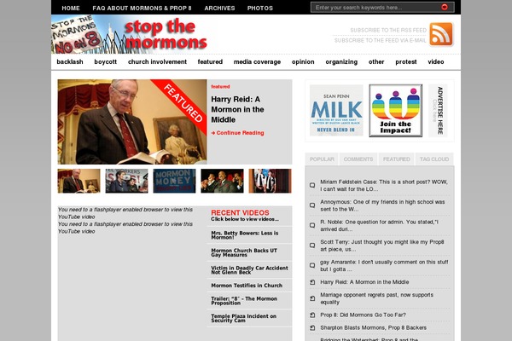Click post icon beside Prop 8 Mormons entry
Image resolution: width=512 pixels, height=341 pixels.
tap(312, 315)
